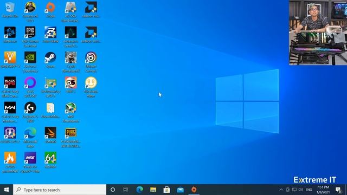Screen dimensions: 347x195
Task: Select Call of Duty Modern Warfare shortcut
Action: 10,112
